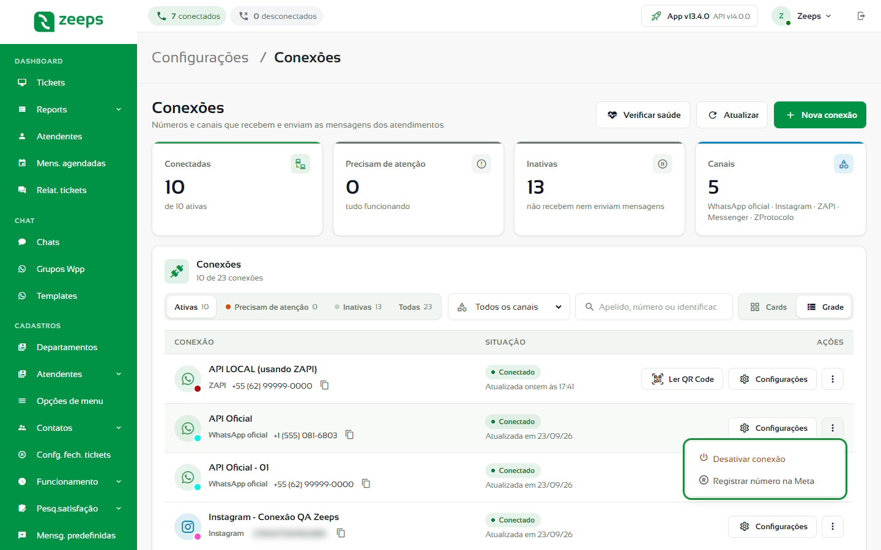
Task: Select the Precisam de atenção tab
Action: point(272,307)
